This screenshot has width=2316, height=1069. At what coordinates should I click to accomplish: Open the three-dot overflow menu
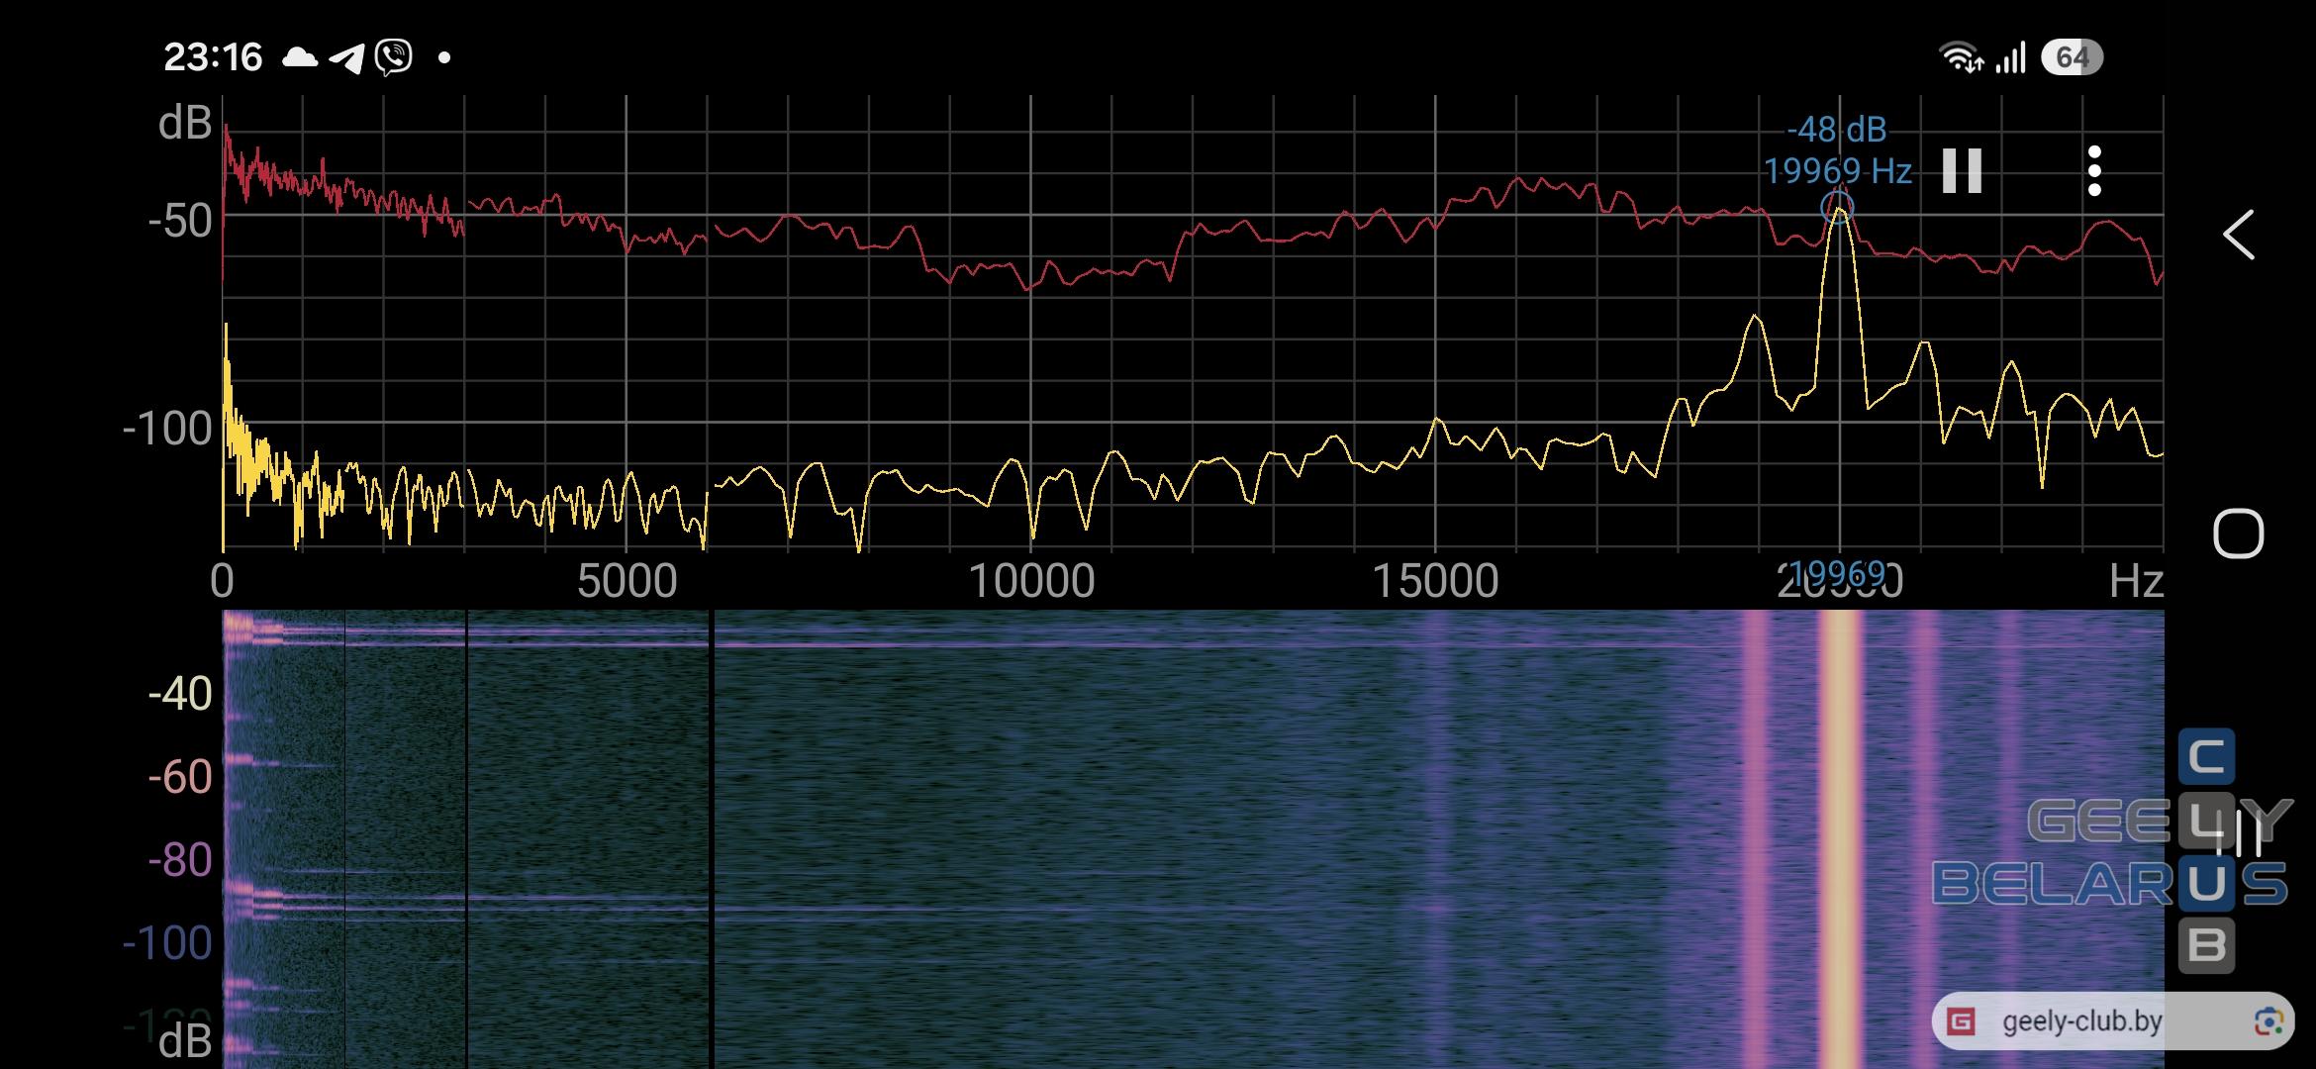[x=2094, y=170]
